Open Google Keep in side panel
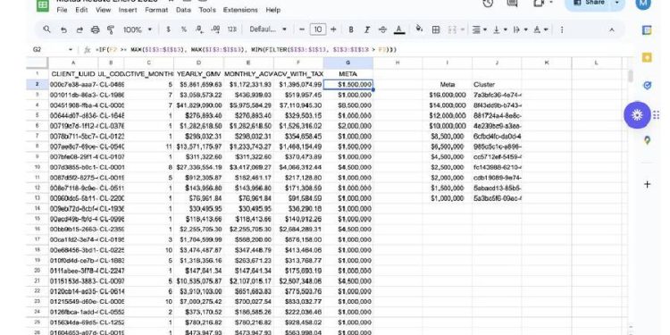This screenshot has width=670, height=335. tap(647, 57)
